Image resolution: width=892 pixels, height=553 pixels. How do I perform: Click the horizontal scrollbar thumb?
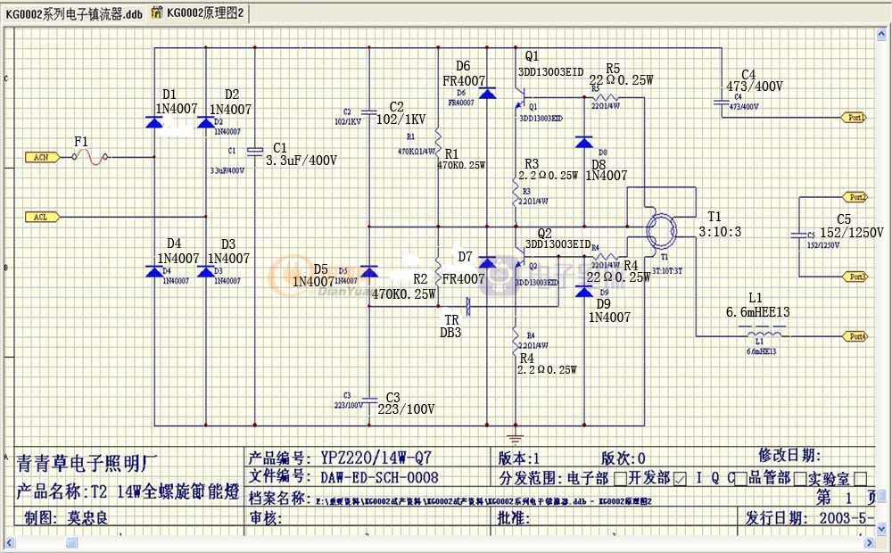(71, 543)
